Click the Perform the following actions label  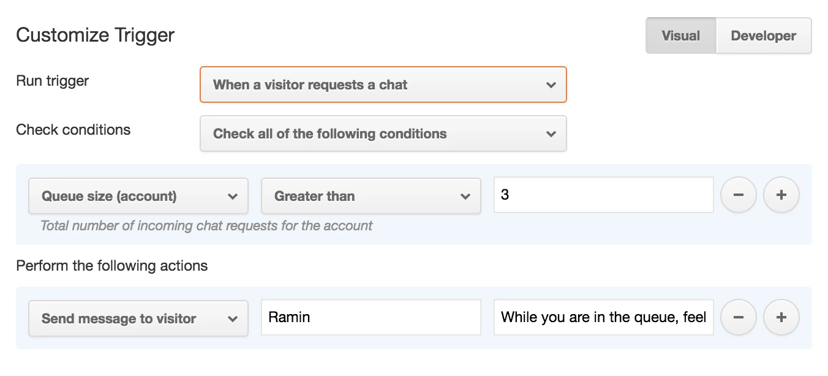pyautogui.click(x=111, y=266)
